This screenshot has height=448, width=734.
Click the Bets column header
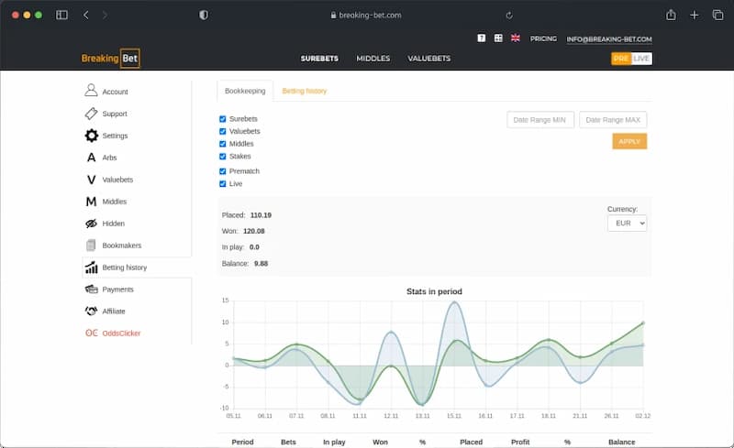[x=288, y=442]
